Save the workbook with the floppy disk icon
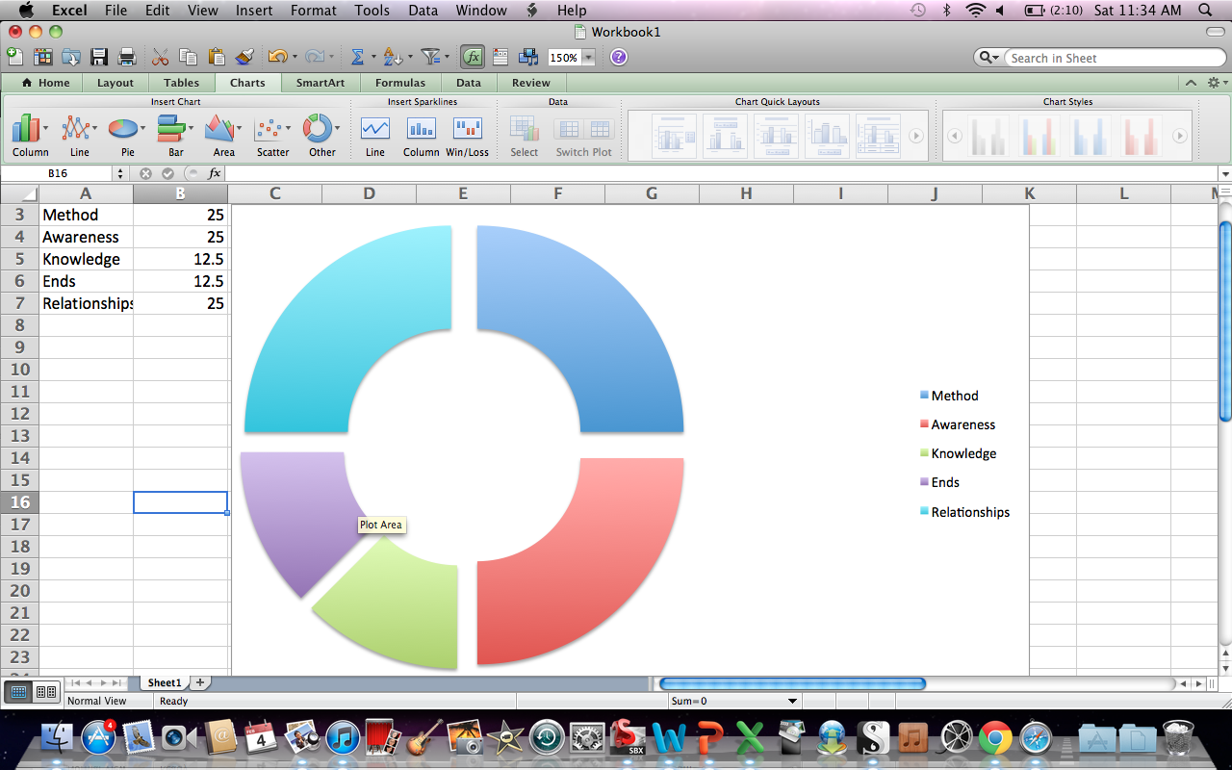1232x770 pixels. pos(98,57)
